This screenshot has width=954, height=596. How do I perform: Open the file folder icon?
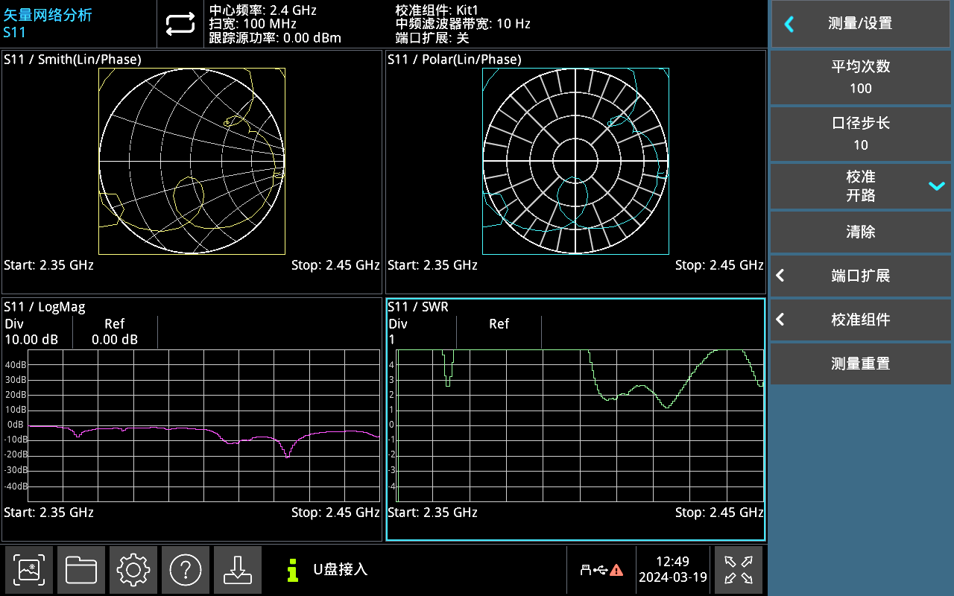tap(81, 570)
